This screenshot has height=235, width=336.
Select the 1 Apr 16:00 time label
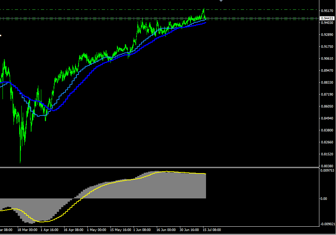50,230
